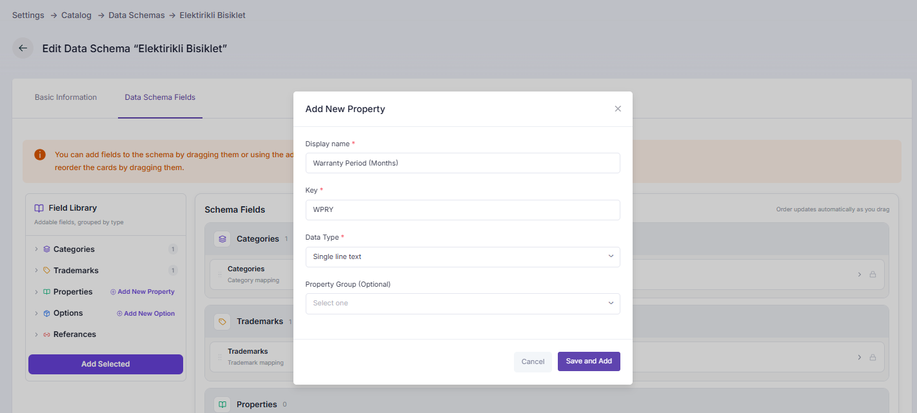Expand the Categories card chevron
This screenshot has width=917, height=413.
click(859, 274)
